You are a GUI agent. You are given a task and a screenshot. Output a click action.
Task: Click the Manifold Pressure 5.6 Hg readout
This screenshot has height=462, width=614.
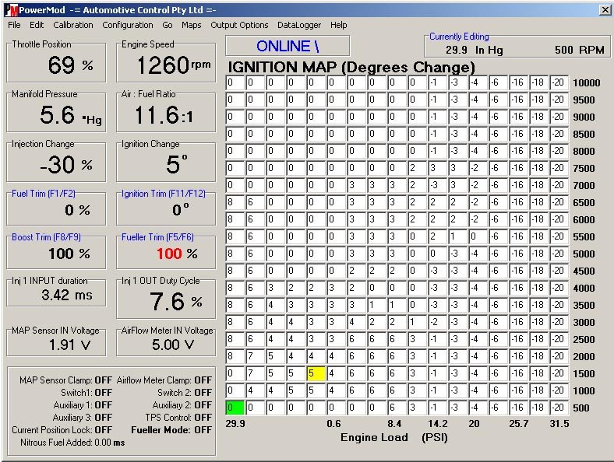coord(71,115)
